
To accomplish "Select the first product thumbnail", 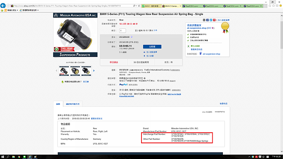I will [x=64, y=71].
